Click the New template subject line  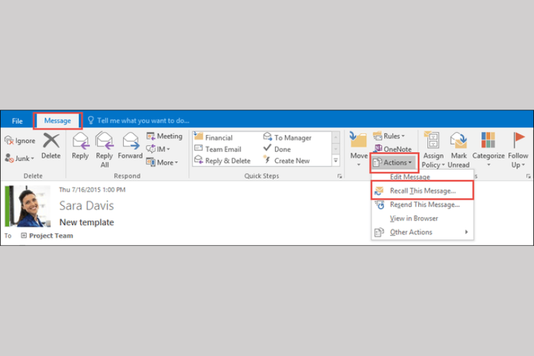(x=86, y=222)
